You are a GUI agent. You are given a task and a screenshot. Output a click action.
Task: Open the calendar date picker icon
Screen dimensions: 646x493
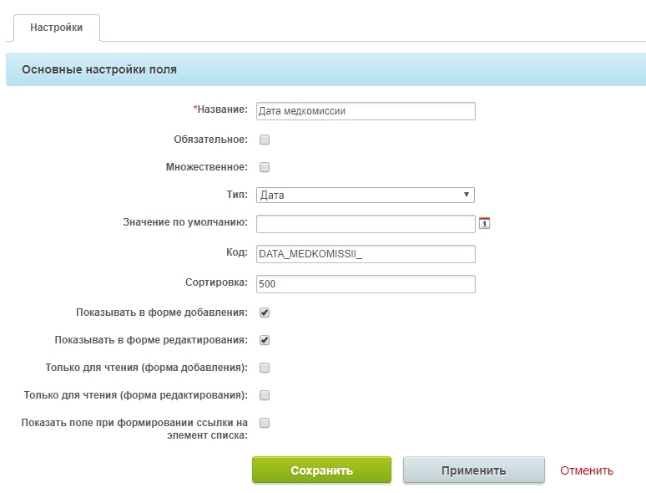(x=484, y=223)
